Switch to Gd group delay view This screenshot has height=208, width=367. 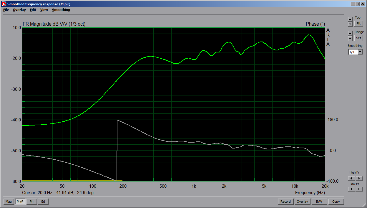(43, 202)
